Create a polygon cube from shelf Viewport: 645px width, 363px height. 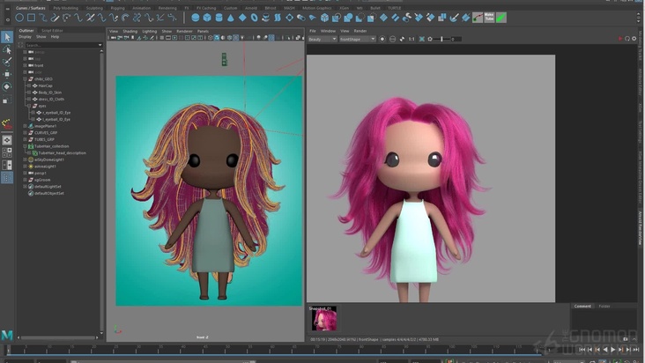tap(207, 18)
